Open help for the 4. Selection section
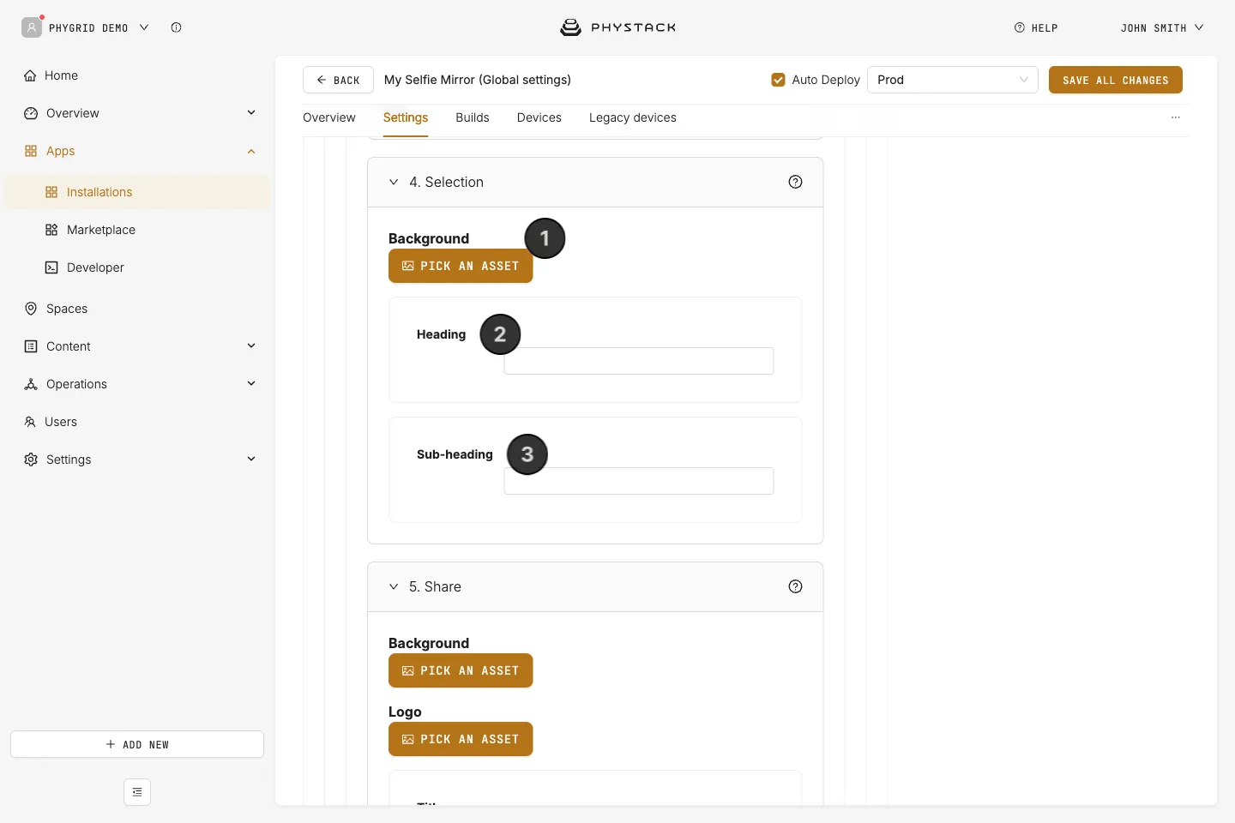The image size is (1235, 823). point(795,182)
